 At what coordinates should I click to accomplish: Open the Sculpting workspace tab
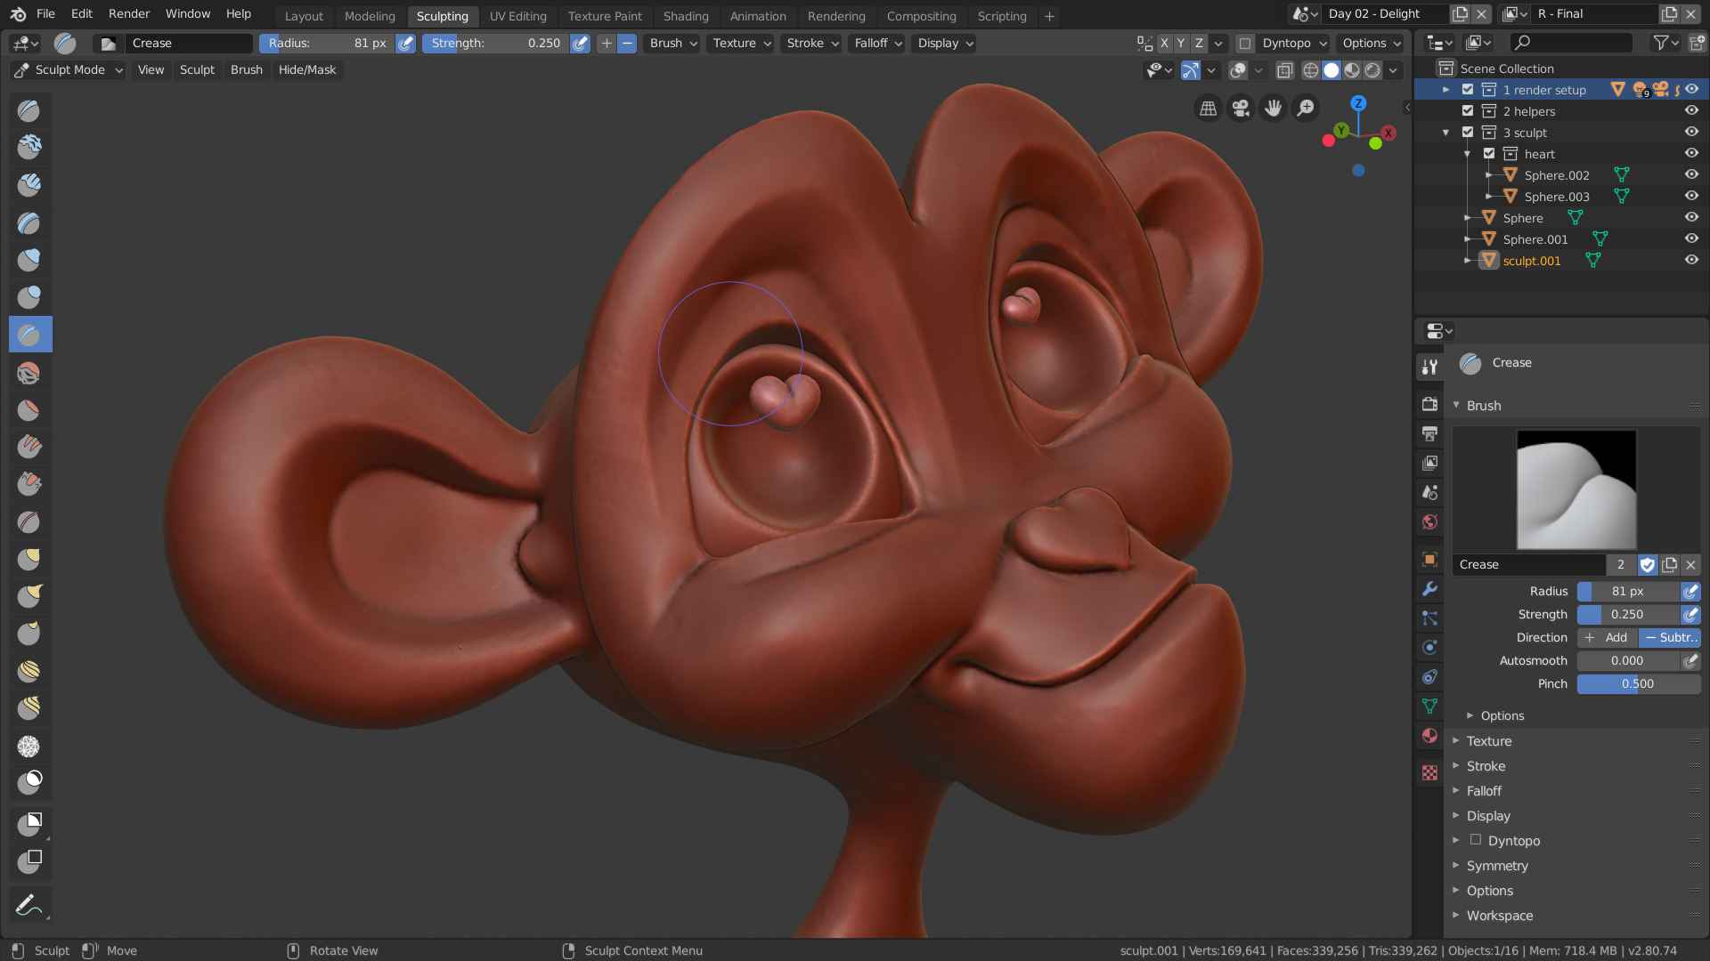[x=442, y=15]
